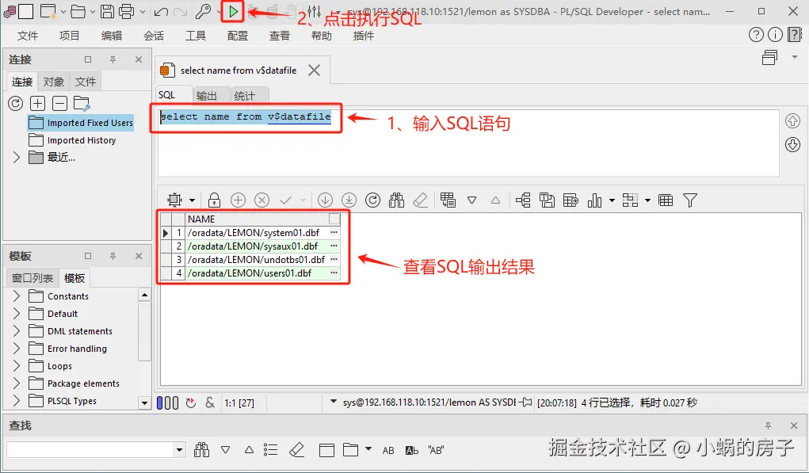This screenshot has width=809, height=473.
Task: Close the select name from v$datafile tab
Action: [x=315, y=71]
